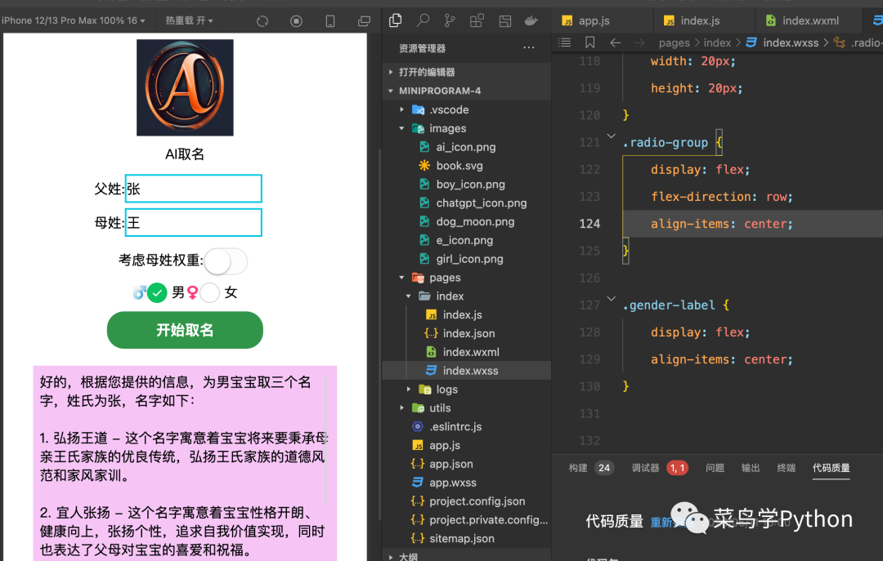
Task: Expand the utils folder
Action: click(x=440, y=408)
